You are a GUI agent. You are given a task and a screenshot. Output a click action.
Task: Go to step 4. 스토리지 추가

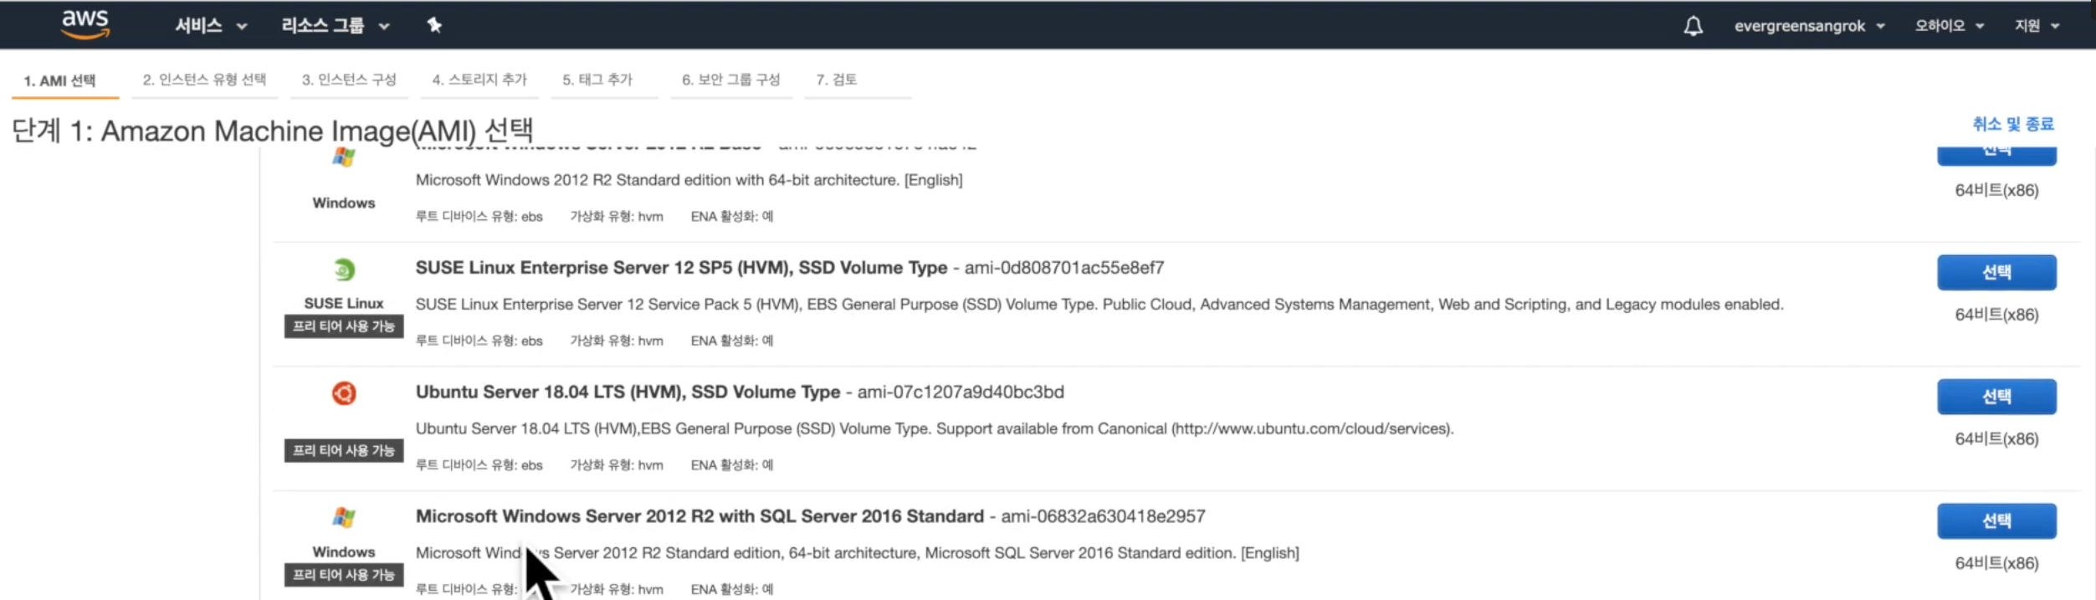(x=479, y=79)
